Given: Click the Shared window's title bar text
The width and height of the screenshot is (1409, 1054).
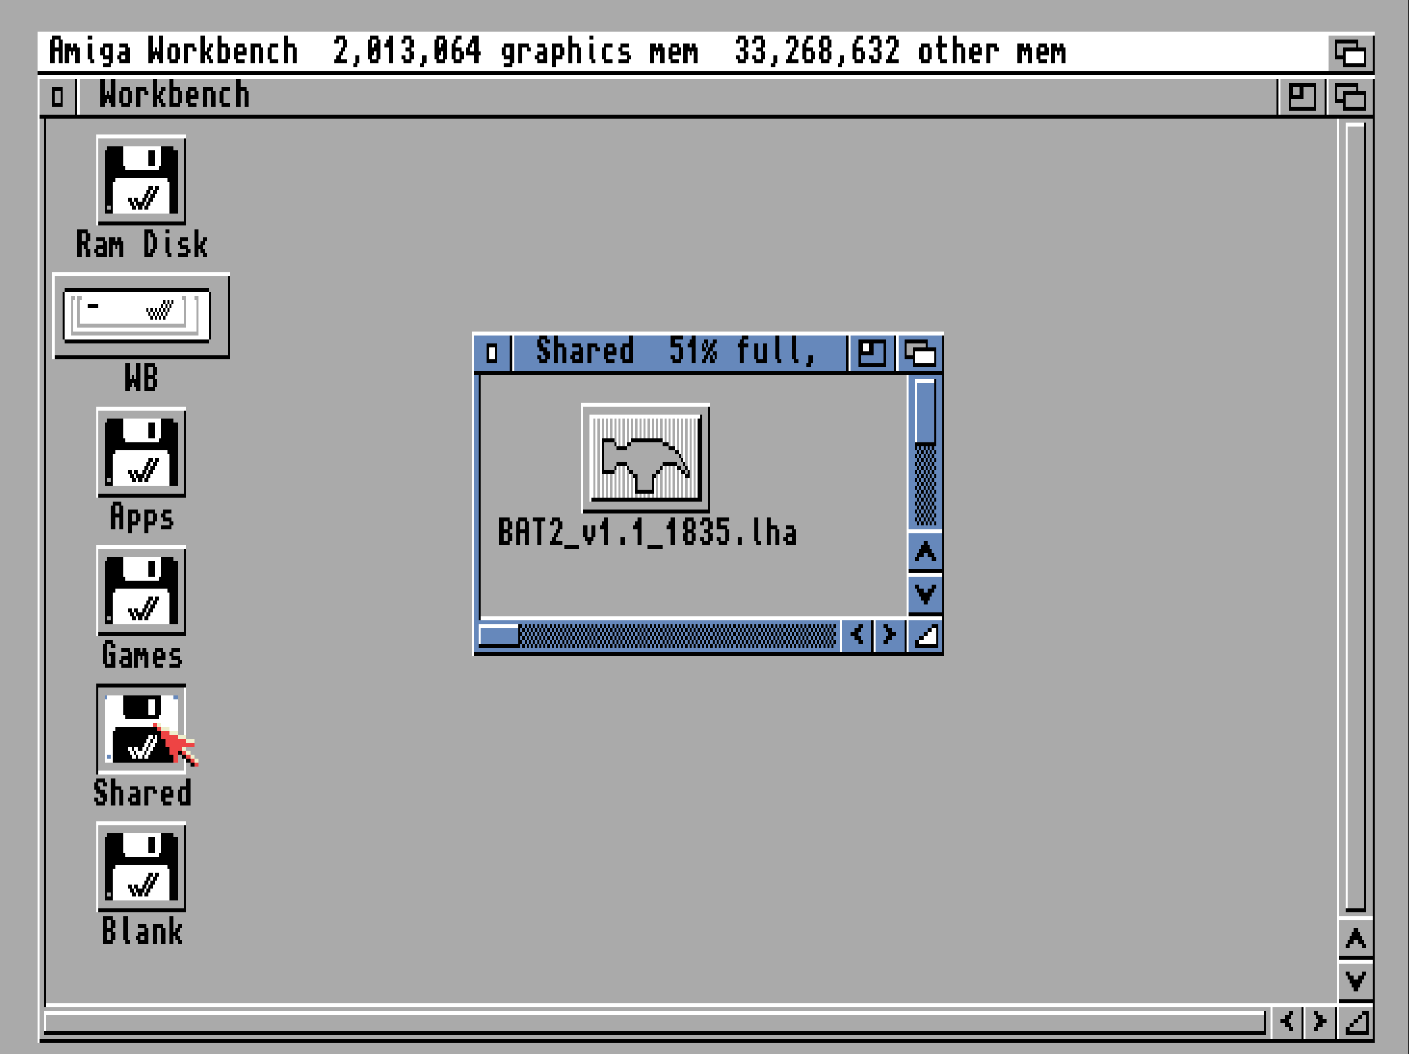Looking at the screenshot, I should (x=676, y=351).
